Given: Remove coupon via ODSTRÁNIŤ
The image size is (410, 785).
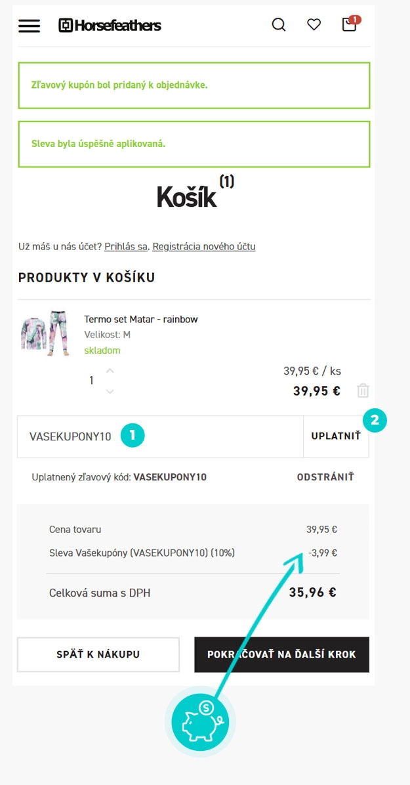Looking at the screenshot, I should coord(325,477).
